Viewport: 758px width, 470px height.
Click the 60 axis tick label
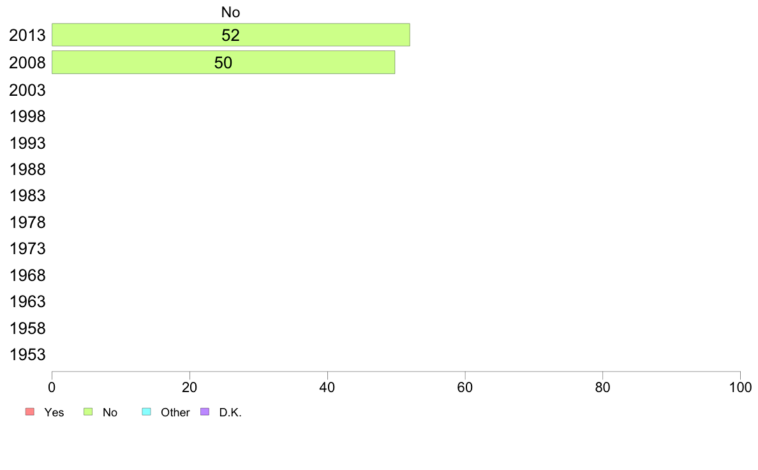pyautogui.click(x=465, y=387)
